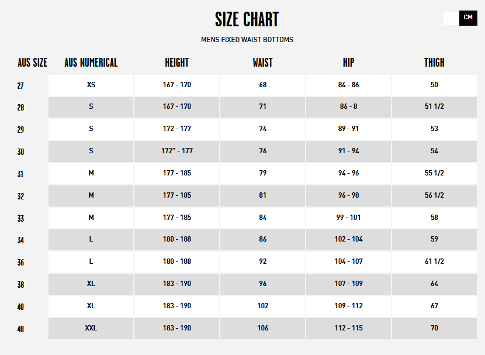The width and height of the screenshot is (485, 355).
Task: Click the waist value 106 cell
Action: (x=262, y=328)
